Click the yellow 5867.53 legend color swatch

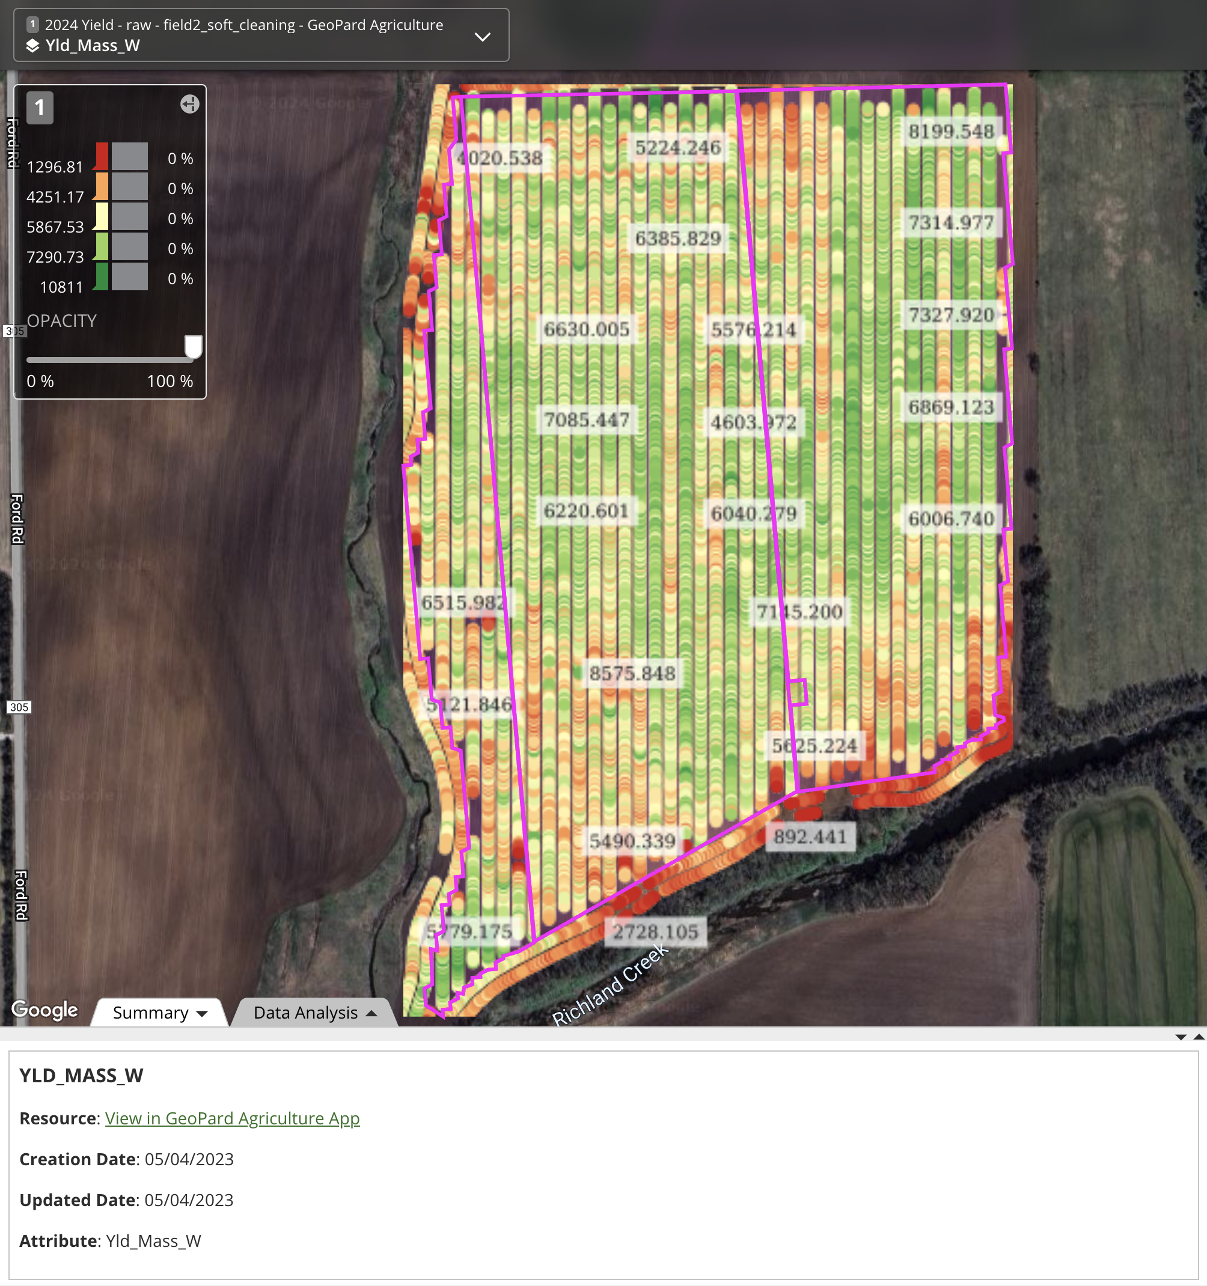tap(102, 217)
